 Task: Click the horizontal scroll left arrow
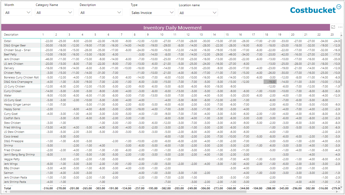6,192
